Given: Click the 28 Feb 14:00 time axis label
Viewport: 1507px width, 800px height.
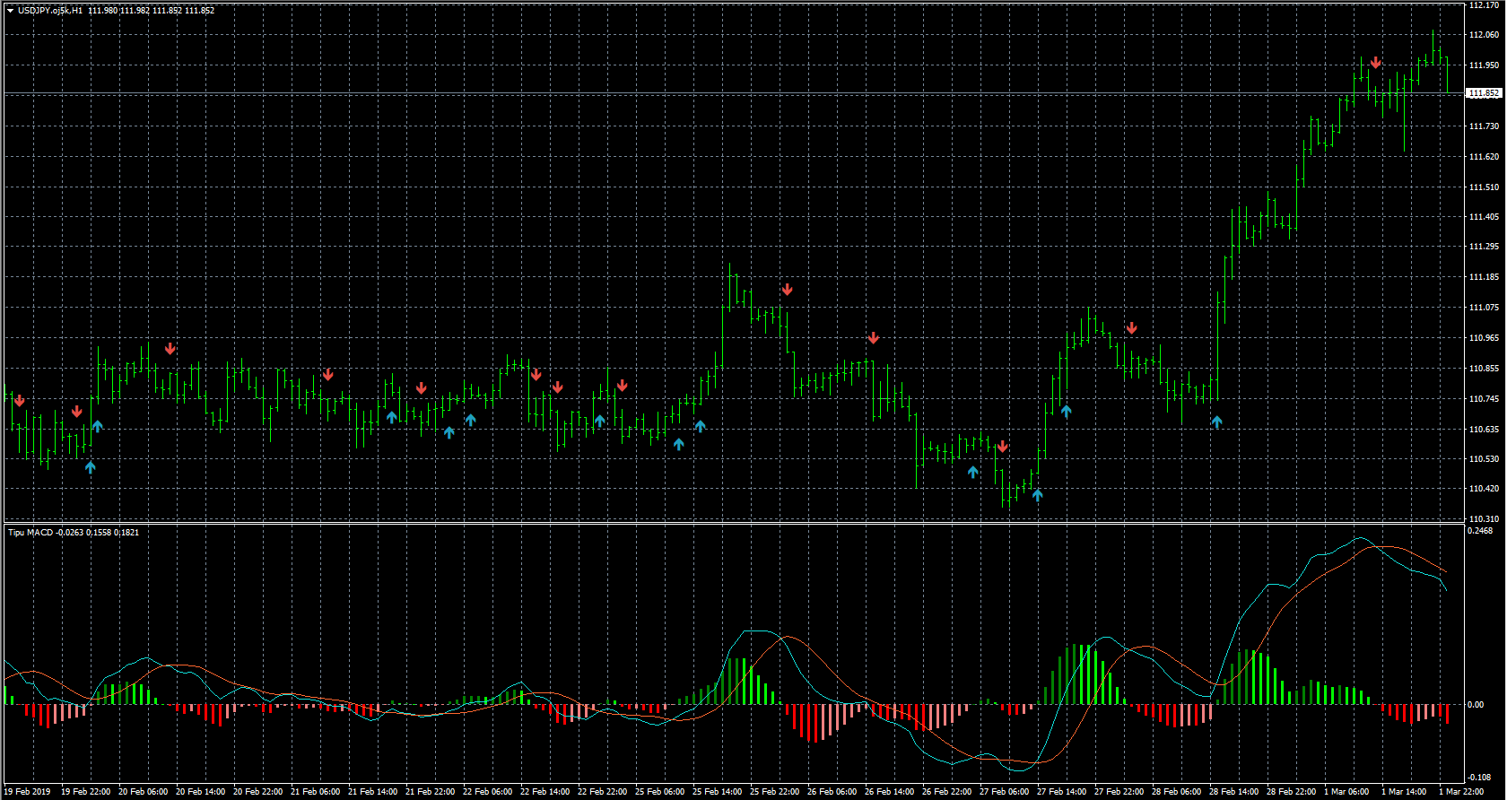Looking at the screenshot, I should click(1233, 792).
